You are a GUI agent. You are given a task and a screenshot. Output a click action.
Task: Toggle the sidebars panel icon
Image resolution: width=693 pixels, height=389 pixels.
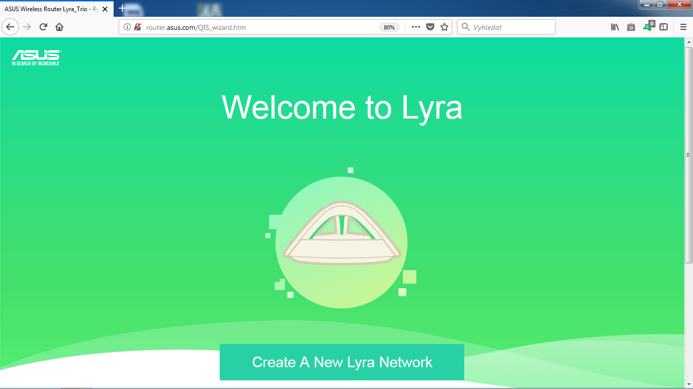tap(664, 27)
